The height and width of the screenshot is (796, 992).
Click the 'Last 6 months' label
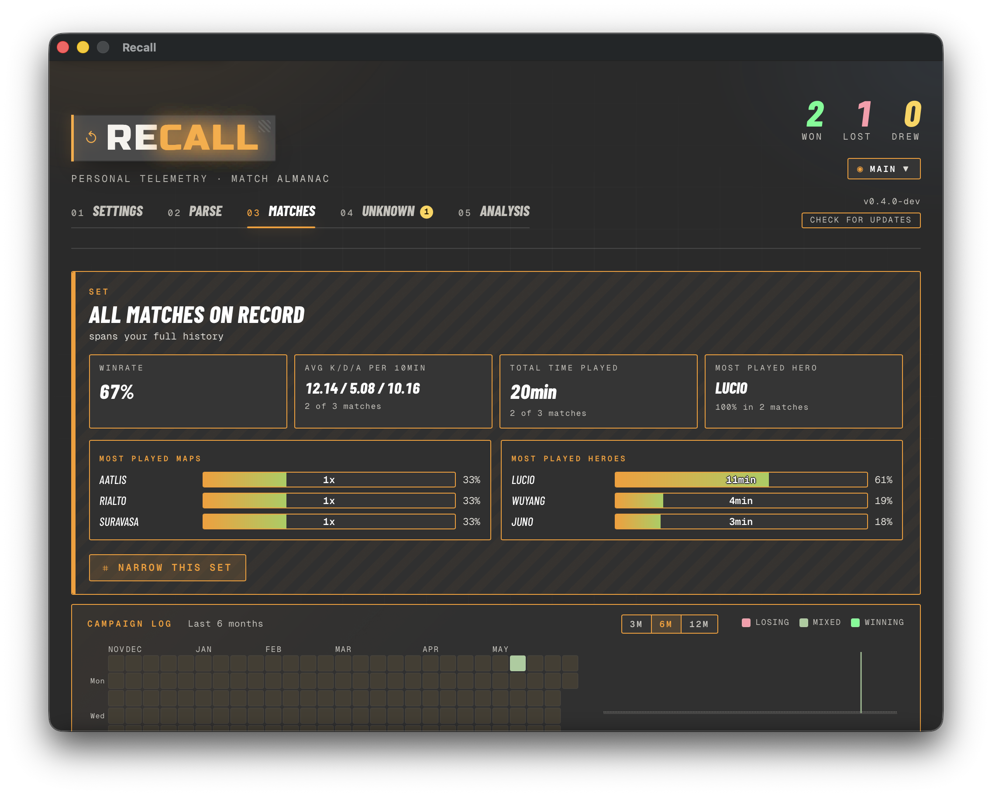[x=225, y=624]
